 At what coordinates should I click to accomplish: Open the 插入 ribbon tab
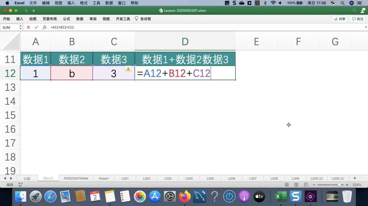click(20, 19)
